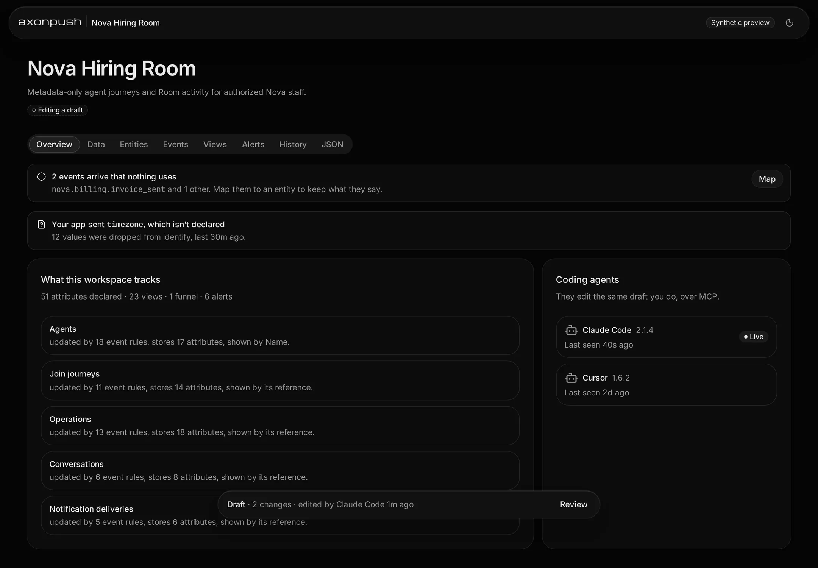Image resolution: width=818 pixels, height=568 pixels.
Task: Go to the Views tab
Action: (215, 144)
